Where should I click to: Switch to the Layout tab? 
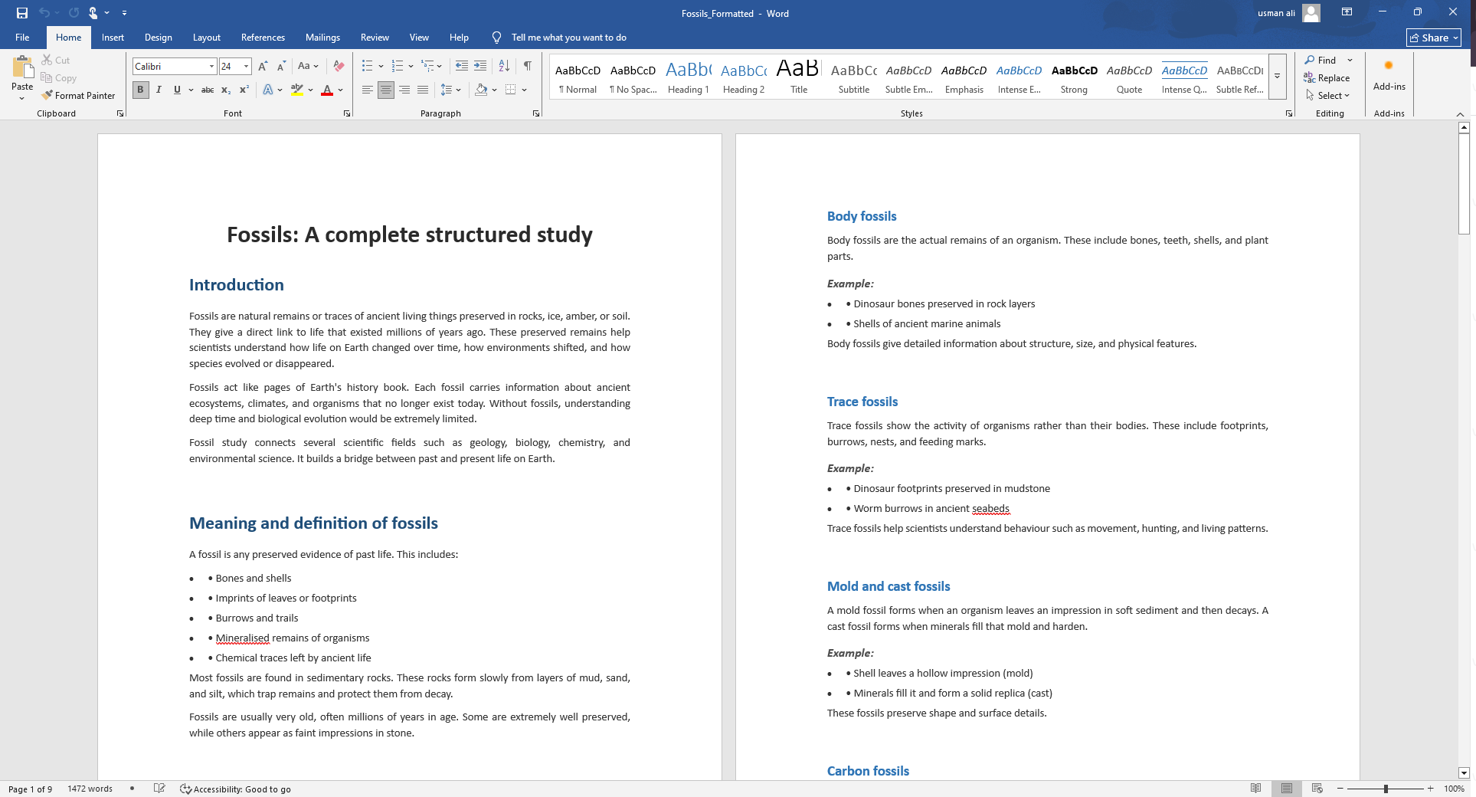click(207, 38)
